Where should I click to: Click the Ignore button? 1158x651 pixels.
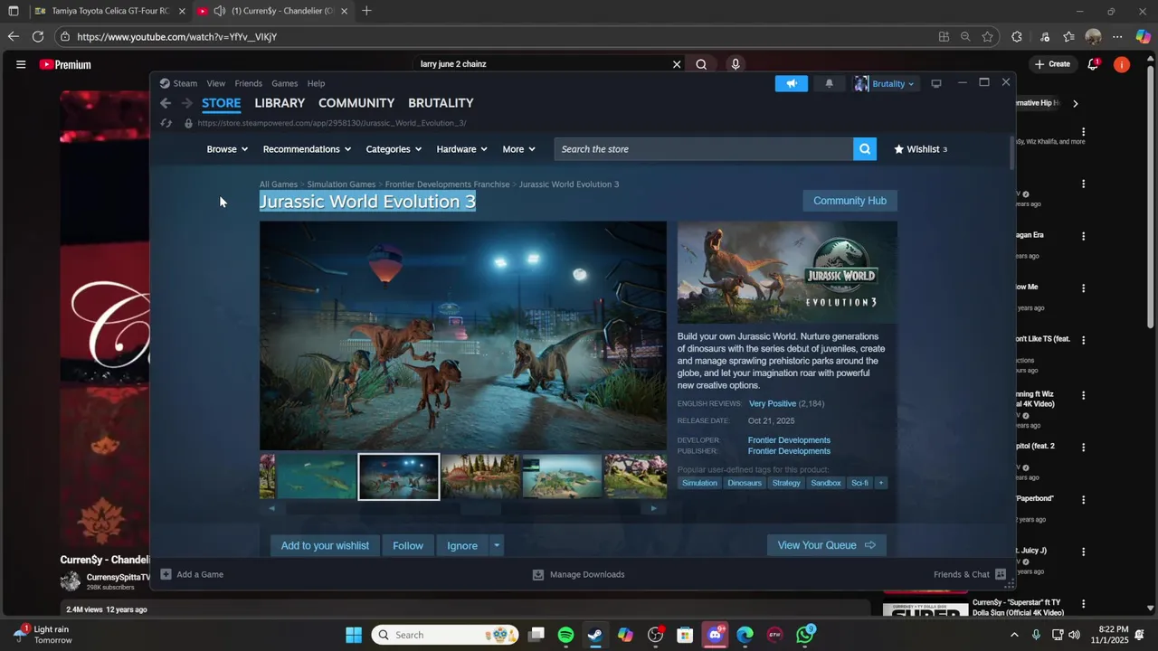click(x=462, y=545)
